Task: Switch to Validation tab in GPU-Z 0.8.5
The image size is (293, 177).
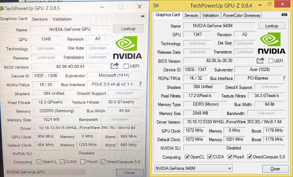Action: click(x=62, y=19)
